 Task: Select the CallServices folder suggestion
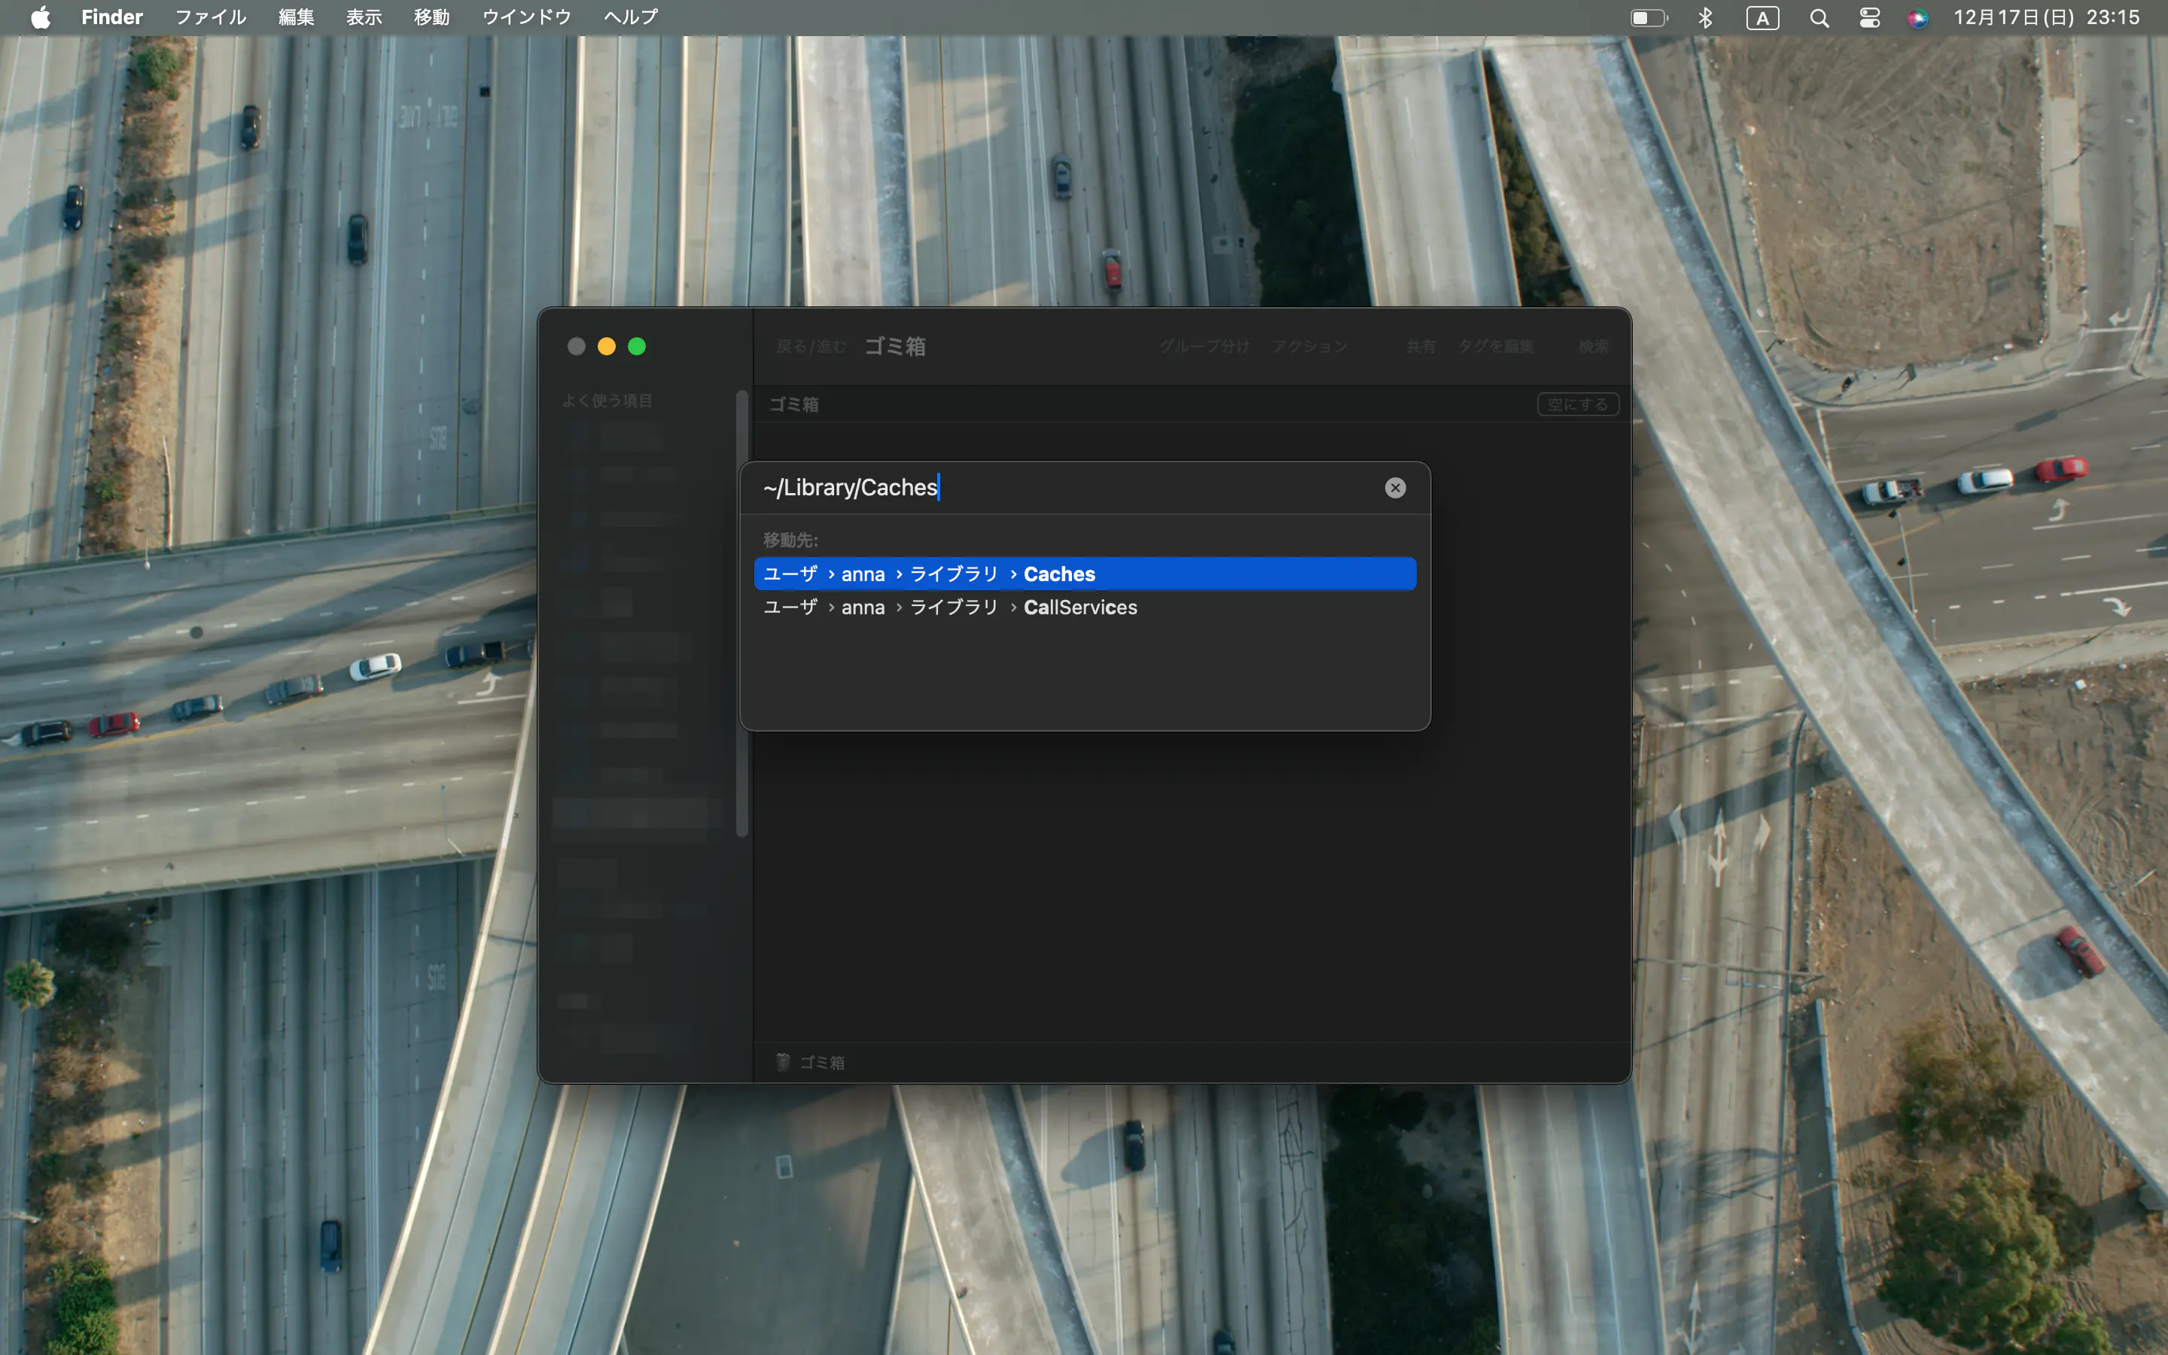[1085, 607]
